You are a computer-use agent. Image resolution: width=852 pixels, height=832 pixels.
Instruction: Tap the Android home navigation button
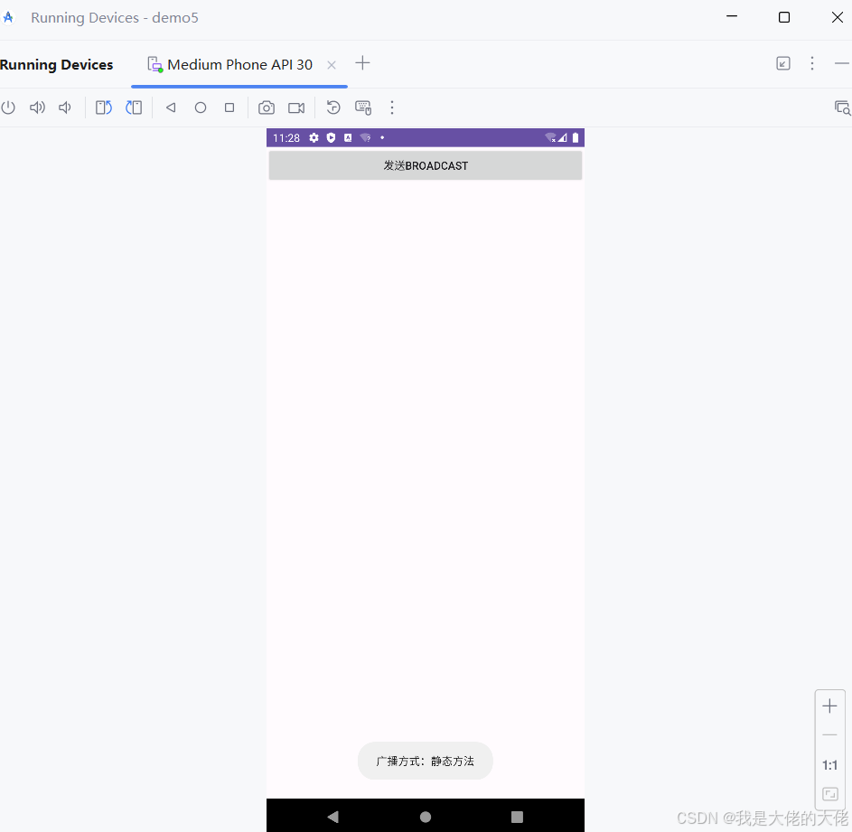[x=426, y=817]
